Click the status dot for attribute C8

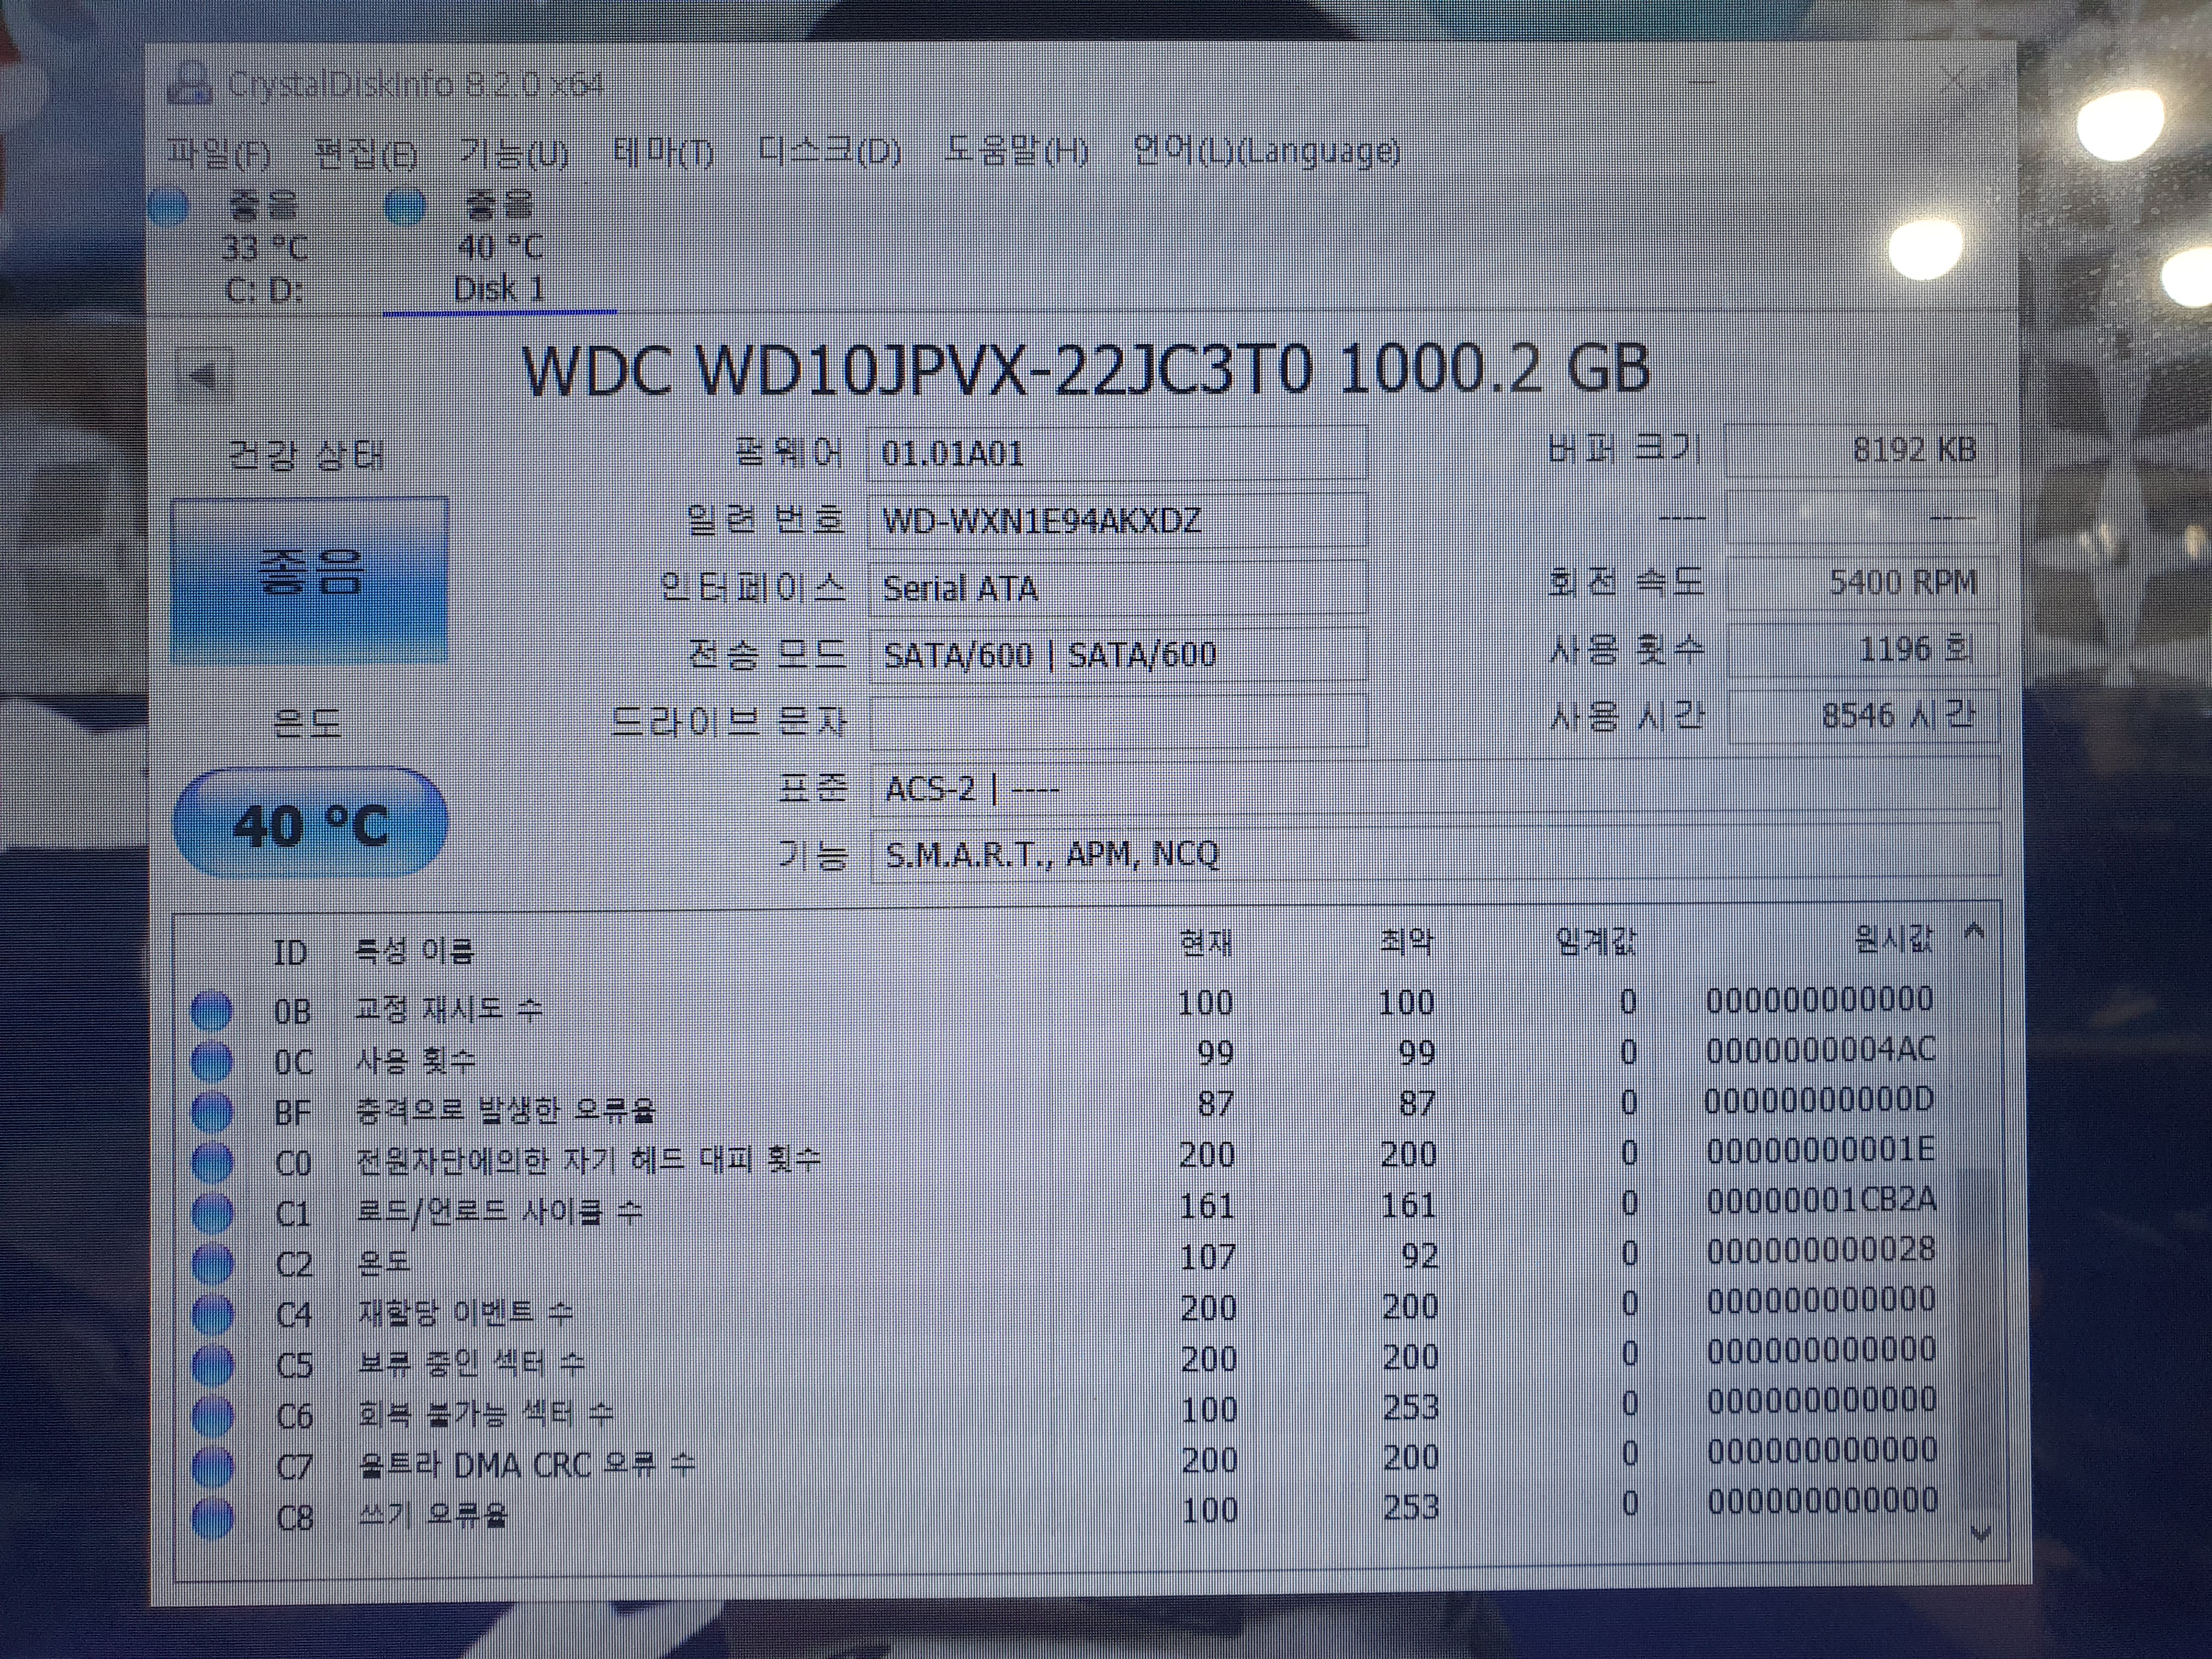coord(212,1517)
